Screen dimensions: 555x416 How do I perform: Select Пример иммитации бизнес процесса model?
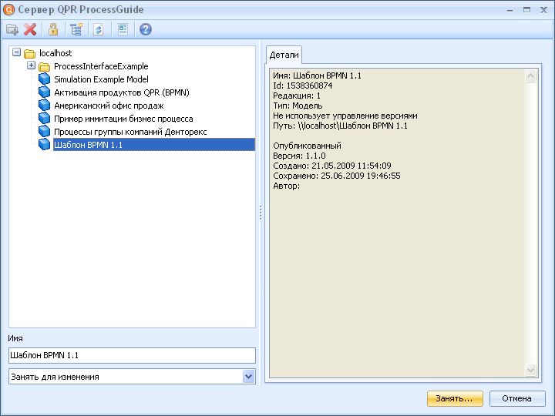tap(123, 119)
